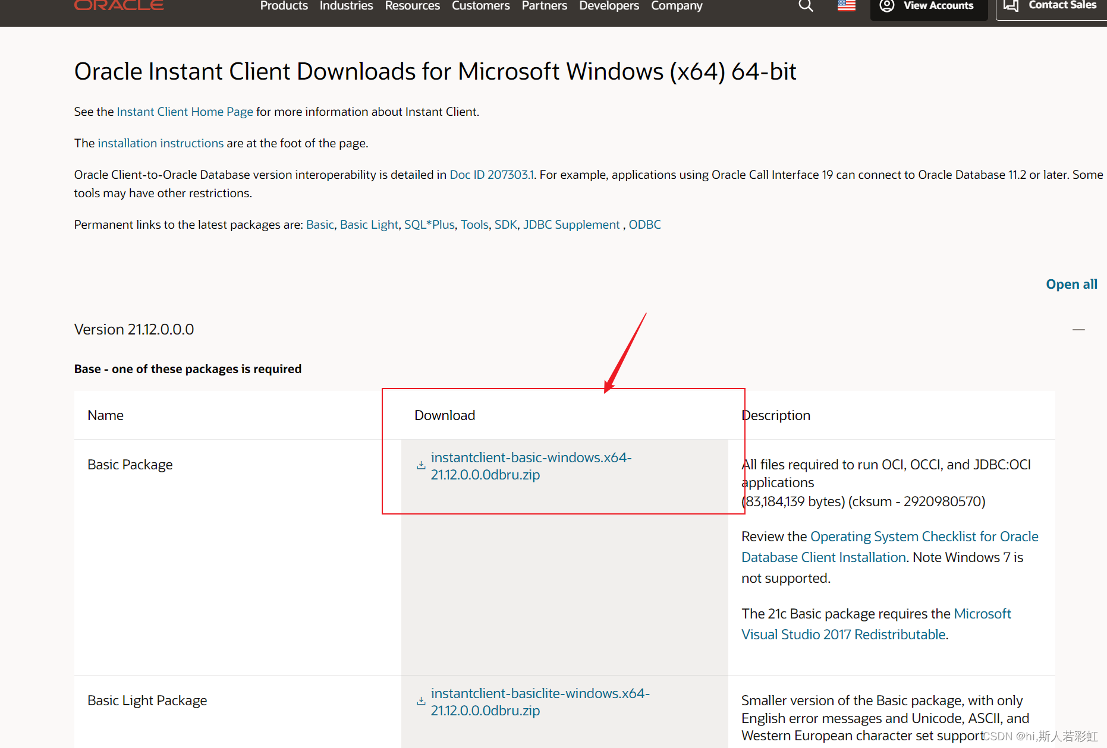Open Doc ID 207303.1 link

pos(492,175)
